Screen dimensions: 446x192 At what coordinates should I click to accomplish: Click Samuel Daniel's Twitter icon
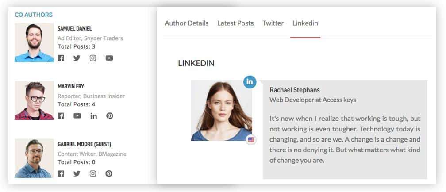click(x=77, y=58)
